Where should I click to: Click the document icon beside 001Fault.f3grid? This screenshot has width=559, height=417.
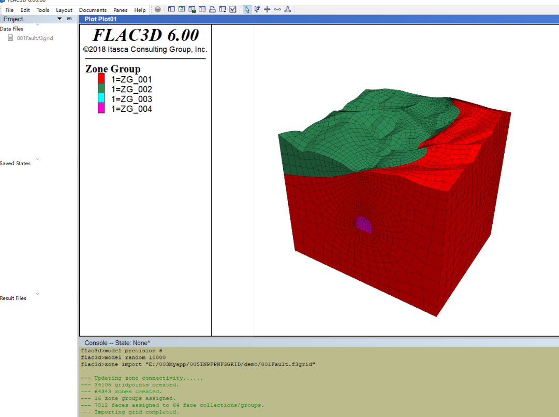pyautogui.click(x=11, y=38)
